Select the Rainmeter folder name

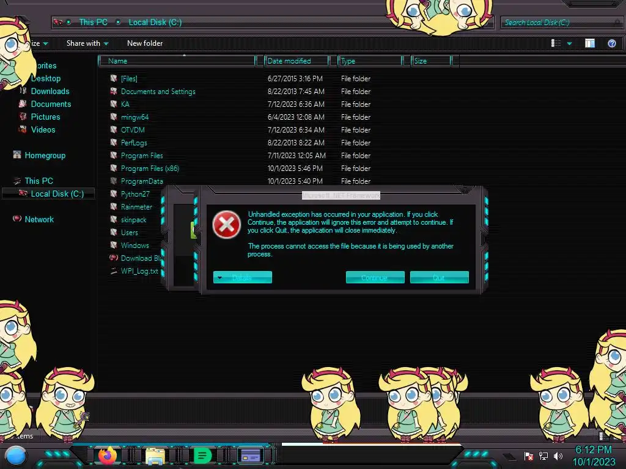coord(136,207)
